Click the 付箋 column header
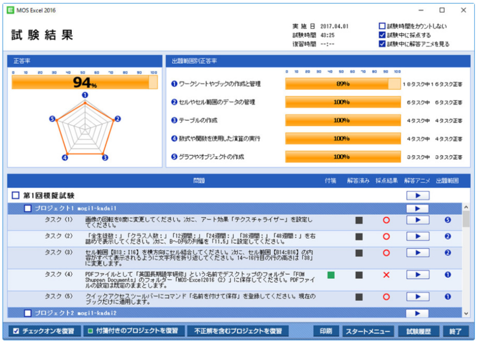 point(330,181)
